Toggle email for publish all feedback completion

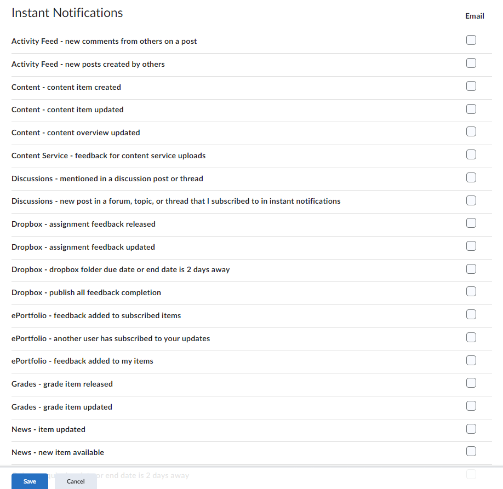pyautogui.click(x=471, y=291)
